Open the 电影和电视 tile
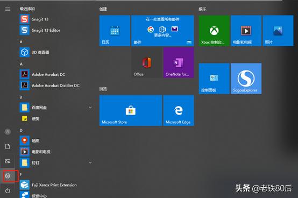Image resolution: width=298 pixels, height=198 pixels. click(x=246, y=31)
